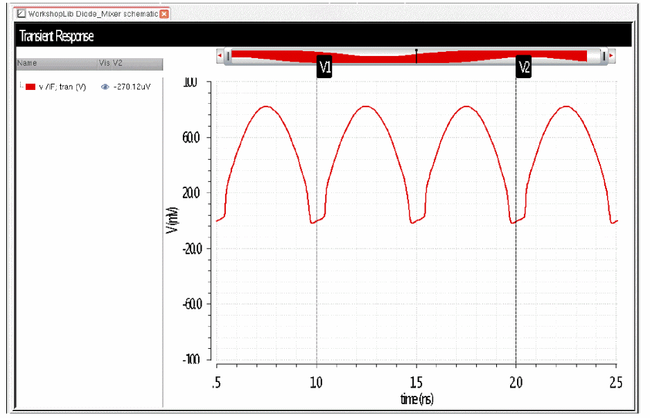Click the V1 marker label
Screen dimensions: 650x418
click(324, 66)
